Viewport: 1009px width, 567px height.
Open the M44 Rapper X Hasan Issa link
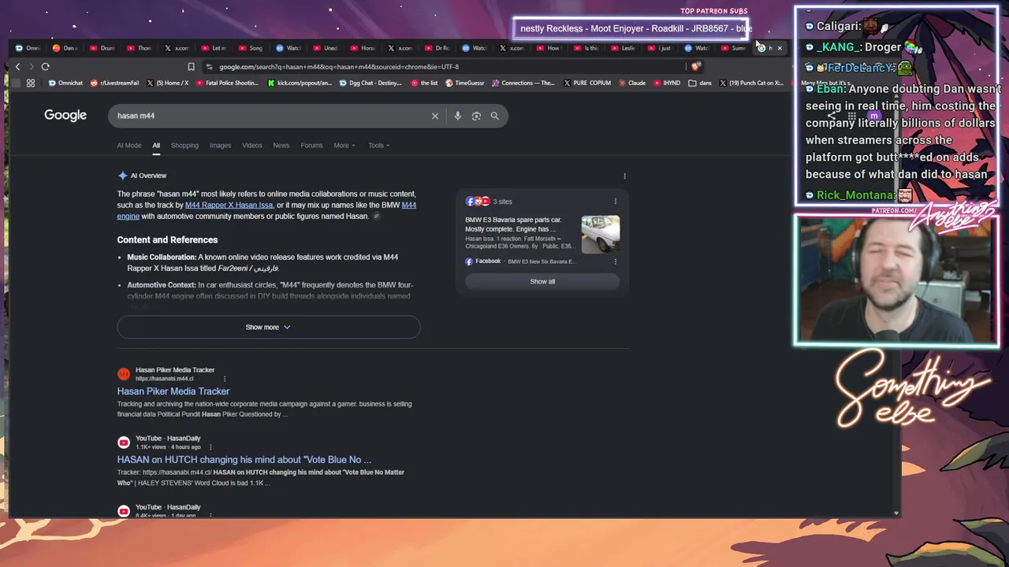point(229,206)
